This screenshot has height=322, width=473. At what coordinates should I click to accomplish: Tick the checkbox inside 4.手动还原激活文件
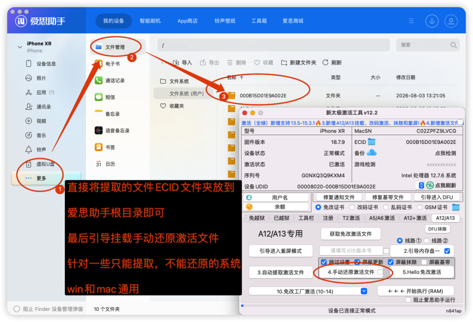380,272
